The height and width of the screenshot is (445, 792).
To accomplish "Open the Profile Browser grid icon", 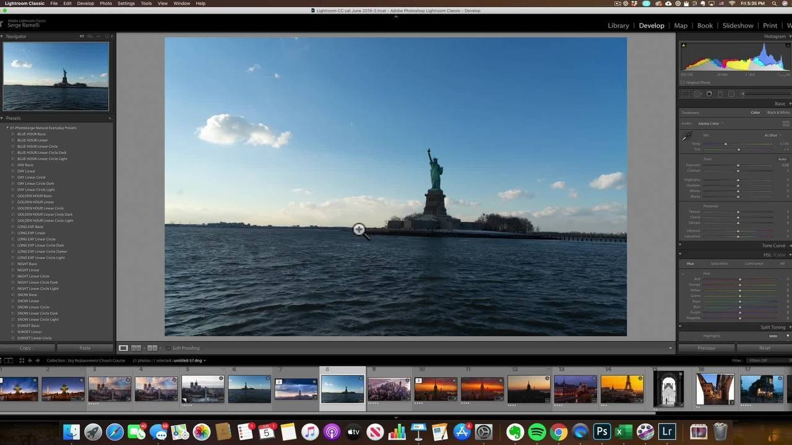I will (786, 124).
